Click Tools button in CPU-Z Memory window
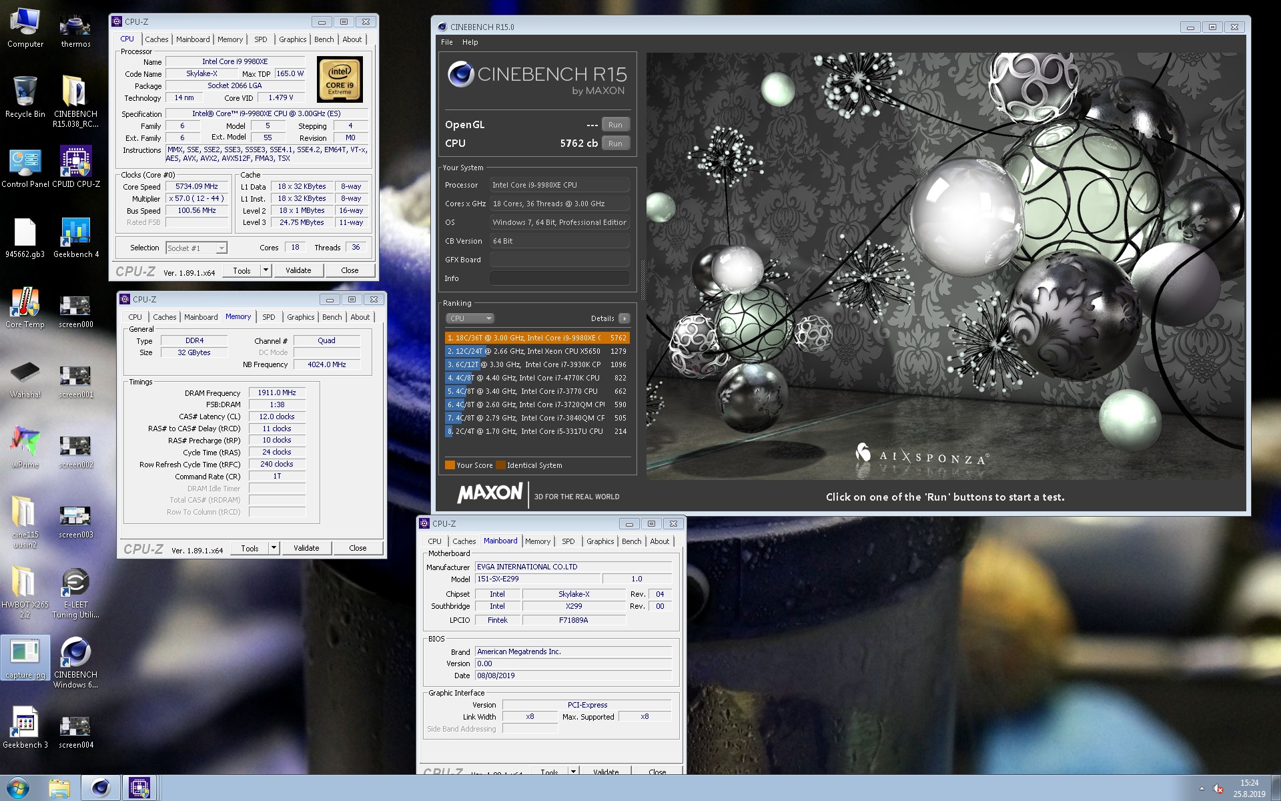This screenshot has height=801, width=1281. [250, 548]
